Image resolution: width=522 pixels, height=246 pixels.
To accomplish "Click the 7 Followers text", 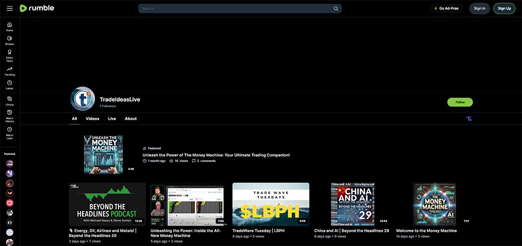I will click(x=108, y=106).
